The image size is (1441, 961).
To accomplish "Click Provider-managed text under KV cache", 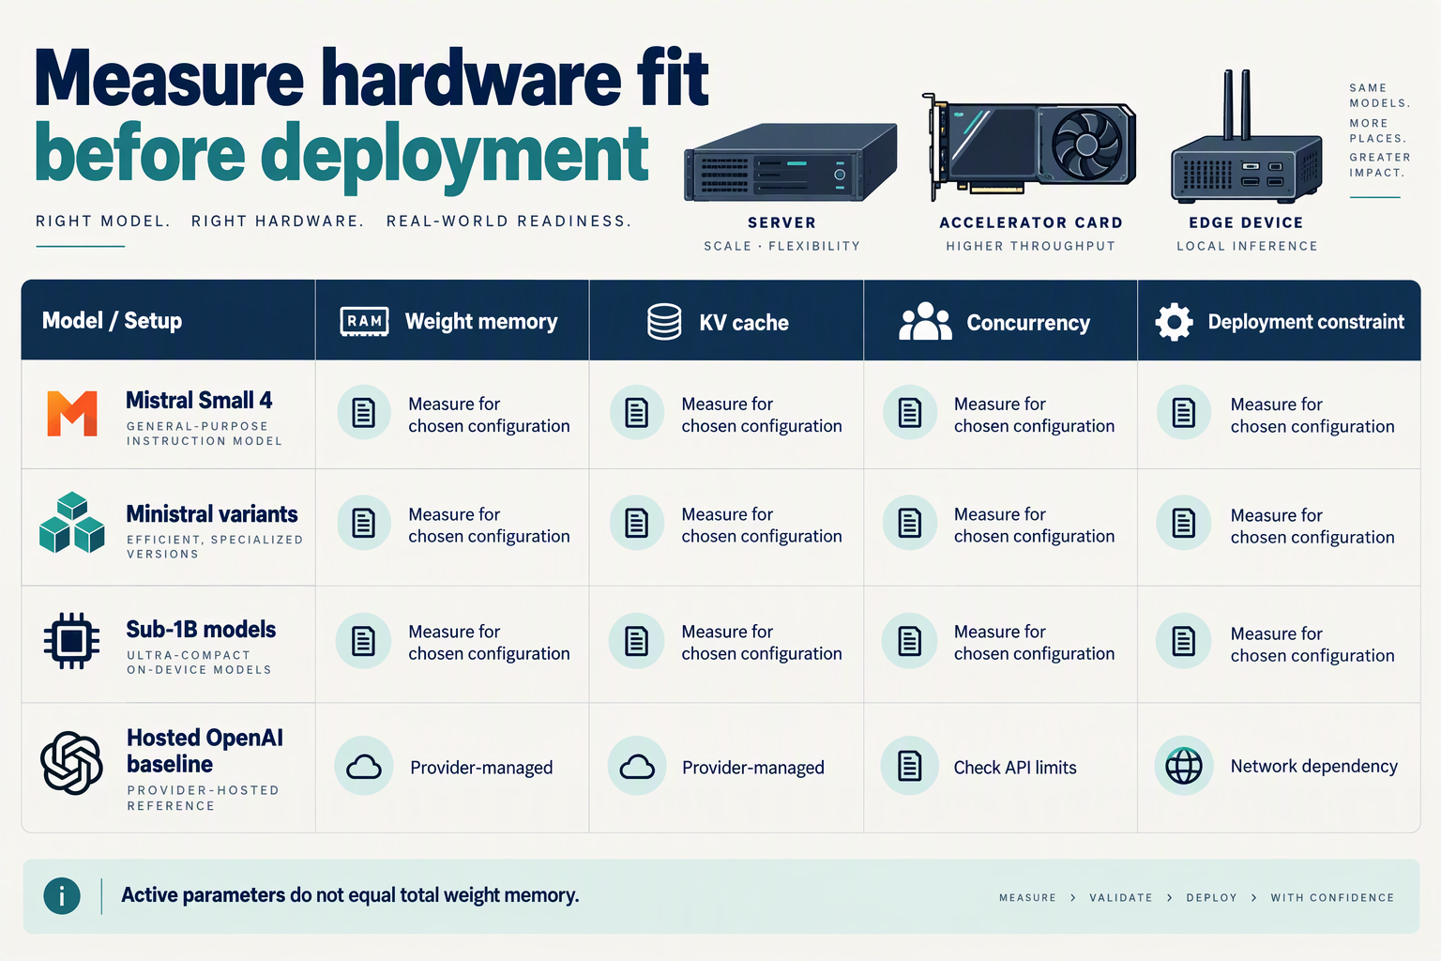I will 753,768.
